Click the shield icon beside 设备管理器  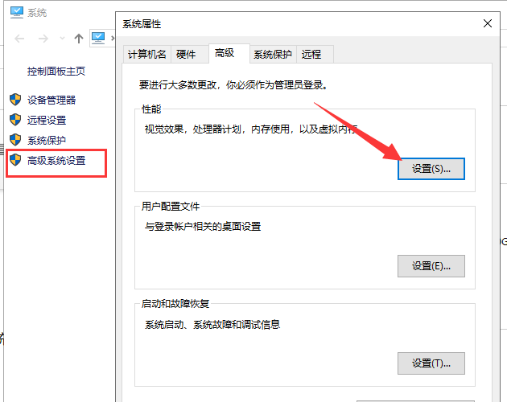point(15,100)
